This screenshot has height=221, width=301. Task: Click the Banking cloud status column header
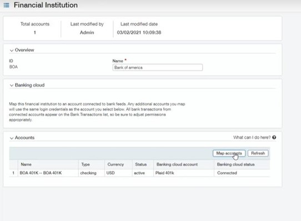[242, 164]
